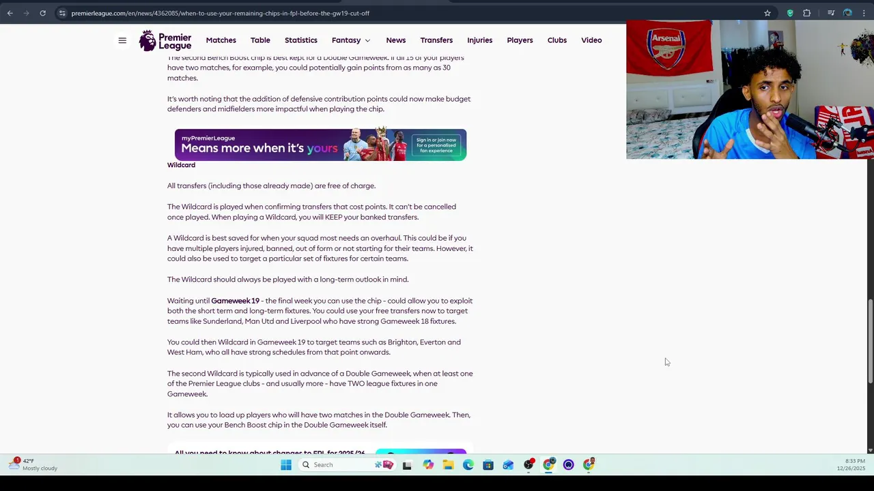874x491 pixels.
Task: Click 'Sign in or join now' banner button
Action: [x=436, y=145]
